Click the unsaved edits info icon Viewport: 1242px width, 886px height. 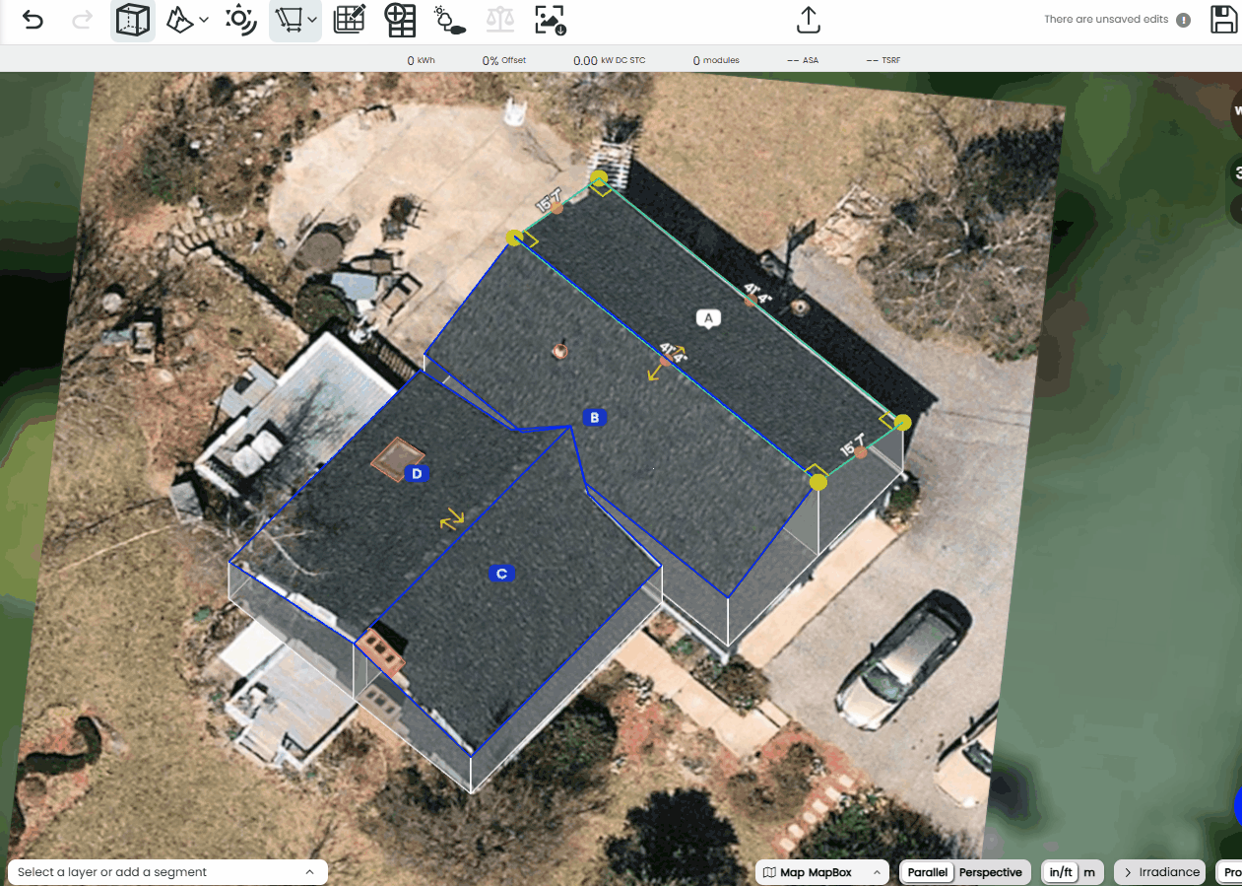[x=1183, y=20]
